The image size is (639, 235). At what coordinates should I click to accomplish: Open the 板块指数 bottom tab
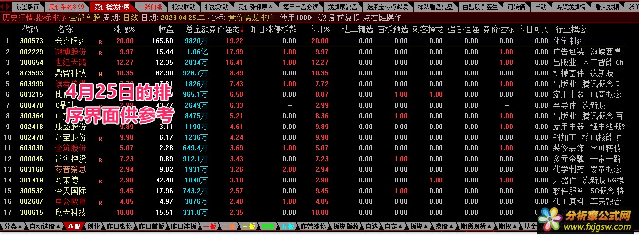[x=346, y=227]
